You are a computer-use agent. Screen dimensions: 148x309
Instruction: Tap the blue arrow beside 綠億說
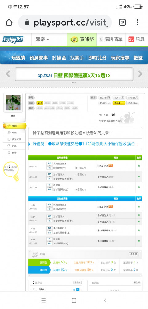(29, 144)
